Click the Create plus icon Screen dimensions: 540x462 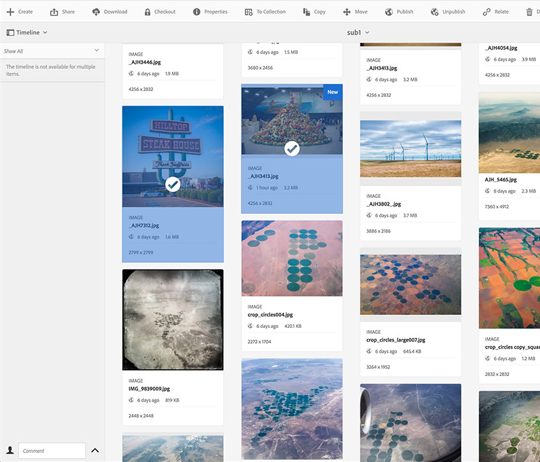[10, 12]
